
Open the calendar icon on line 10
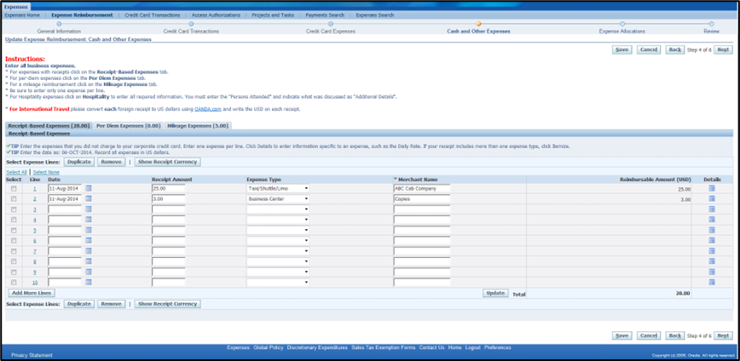(x=89, y=282)
